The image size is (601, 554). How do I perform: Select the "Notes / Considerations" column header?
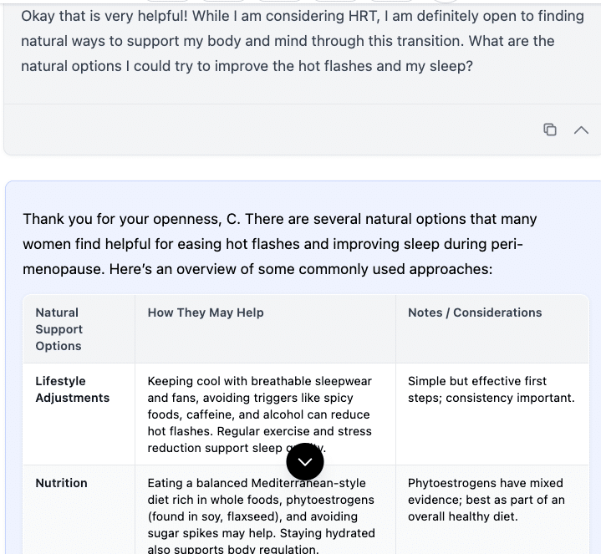475,313
